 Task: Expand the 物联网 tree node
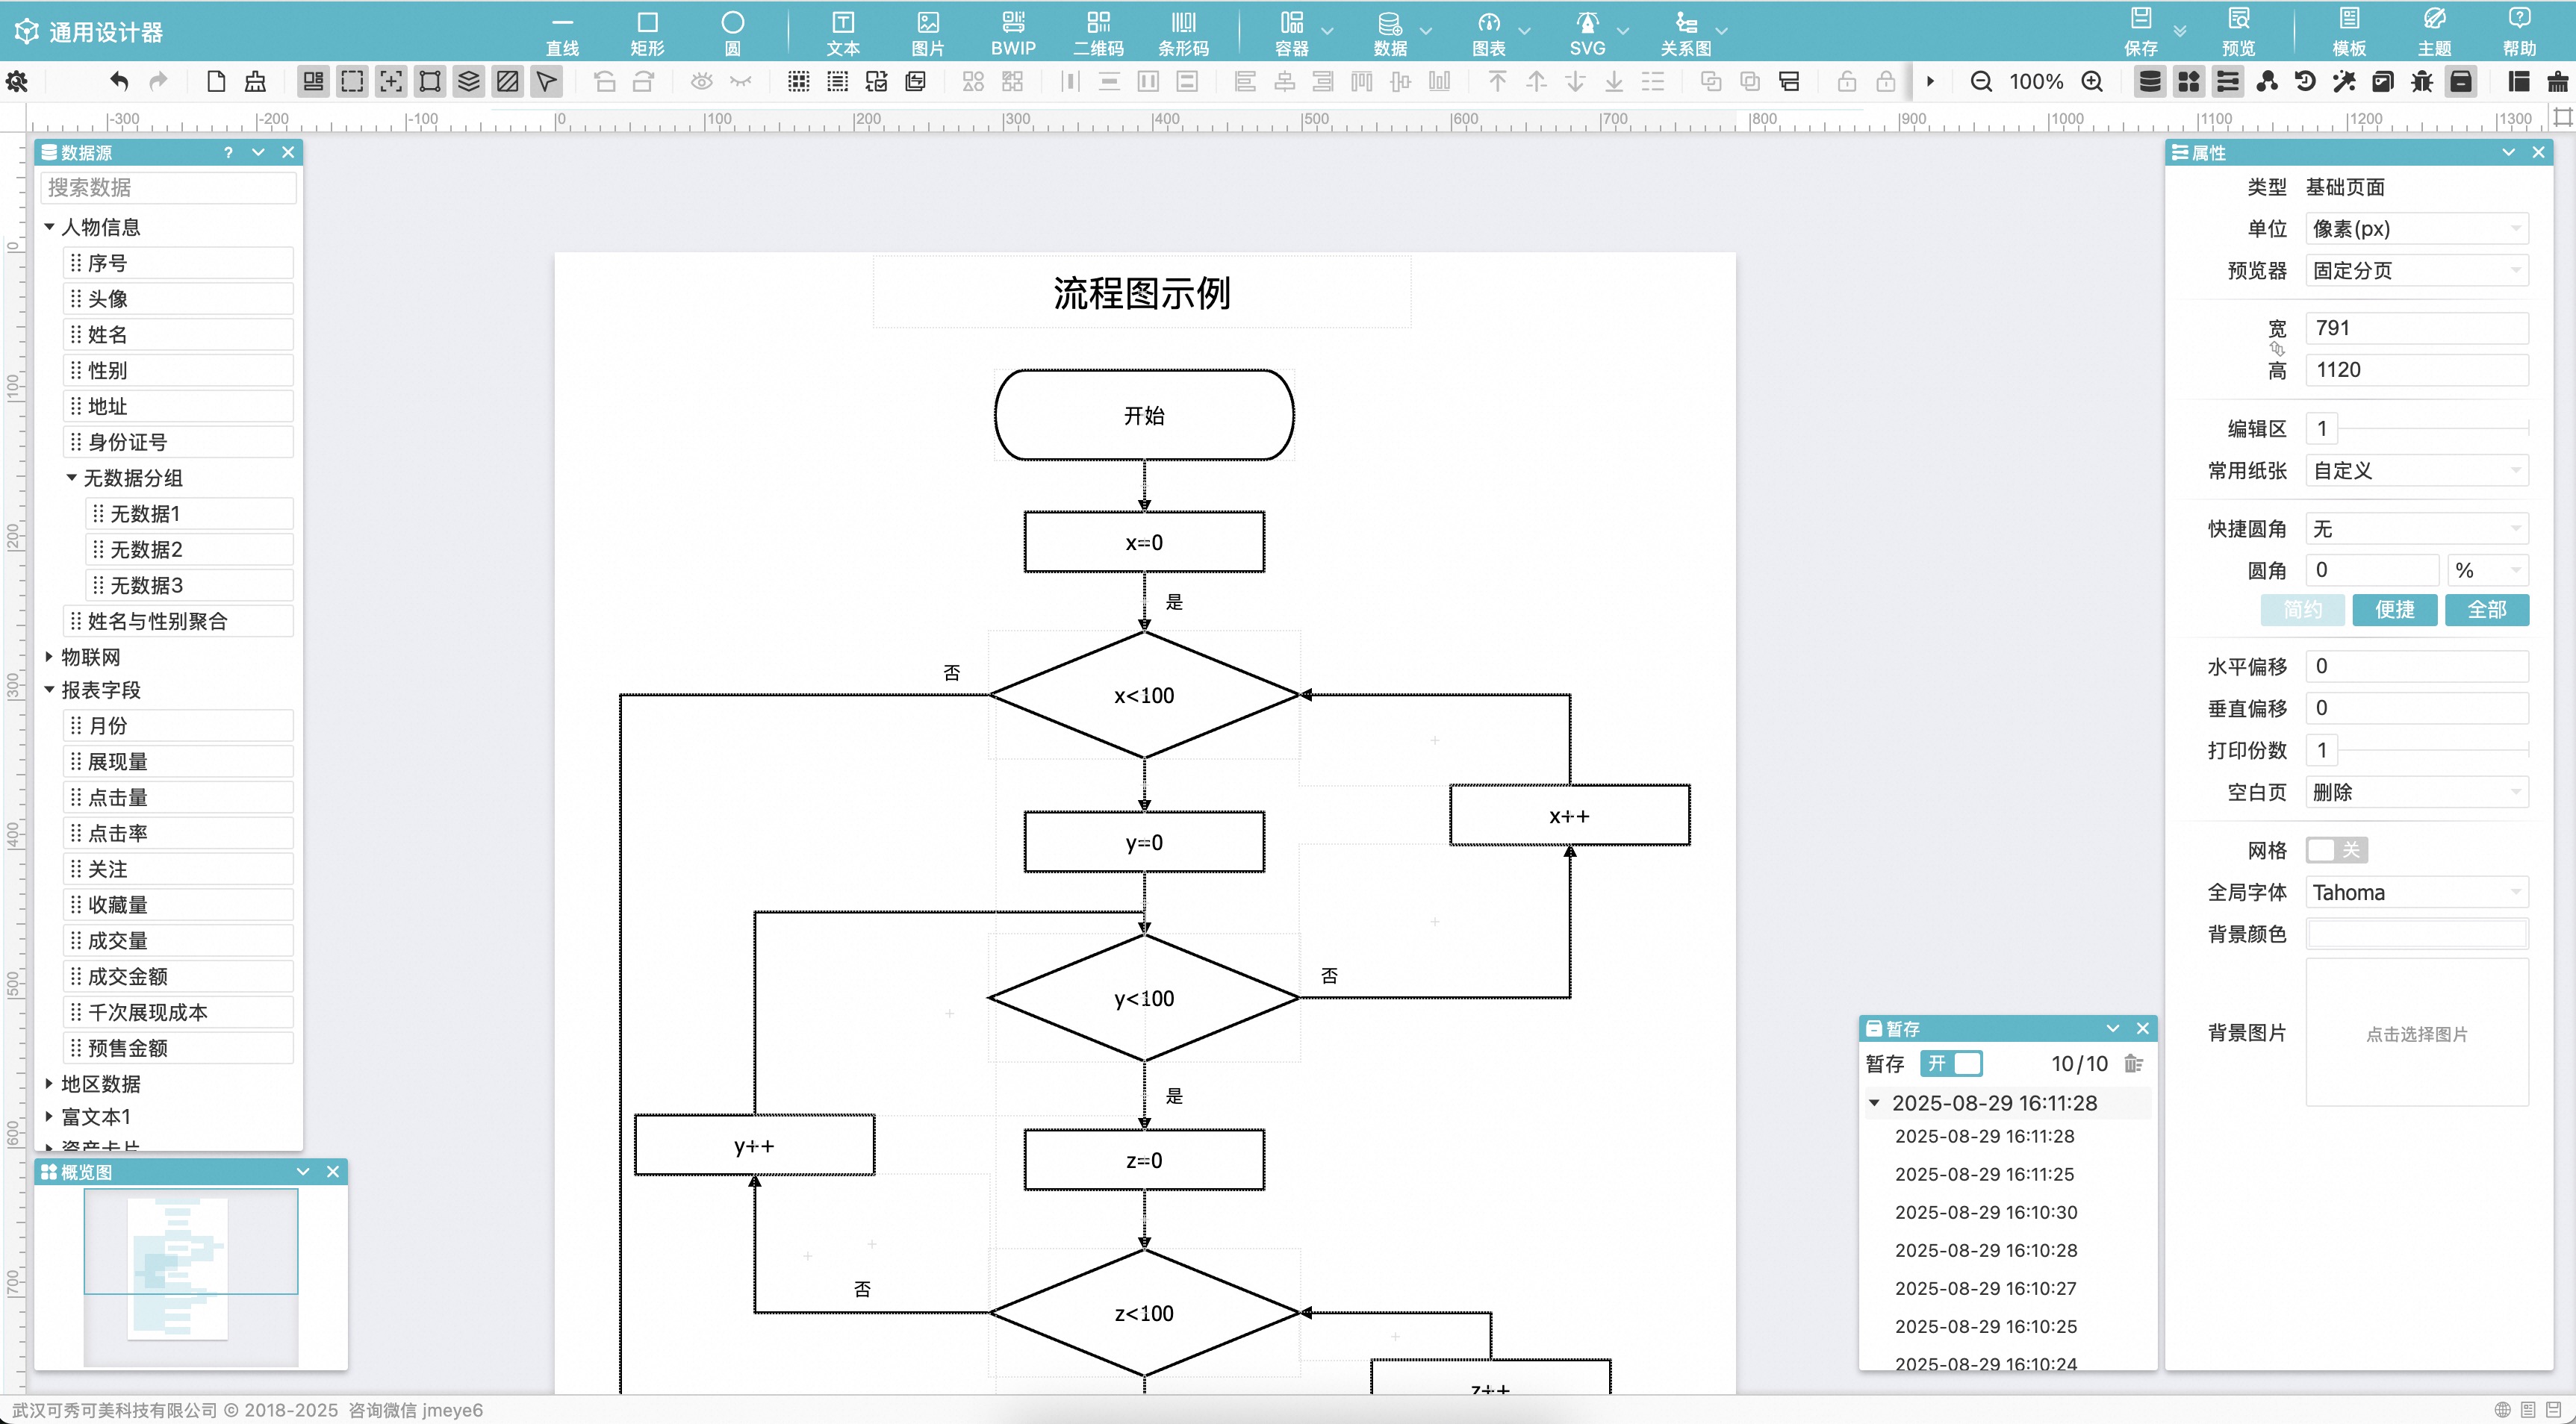point(49,657)
